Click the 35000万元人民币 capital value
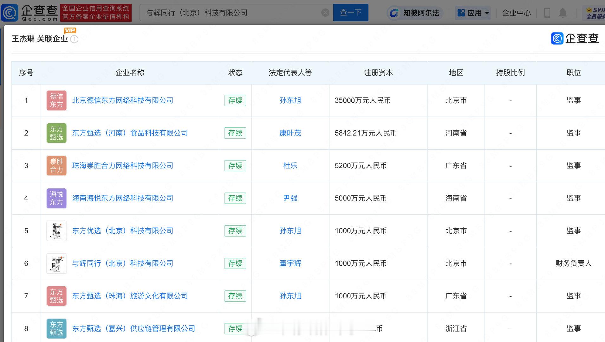The height and width of the screenshot is (342, 605). (362, 100)
